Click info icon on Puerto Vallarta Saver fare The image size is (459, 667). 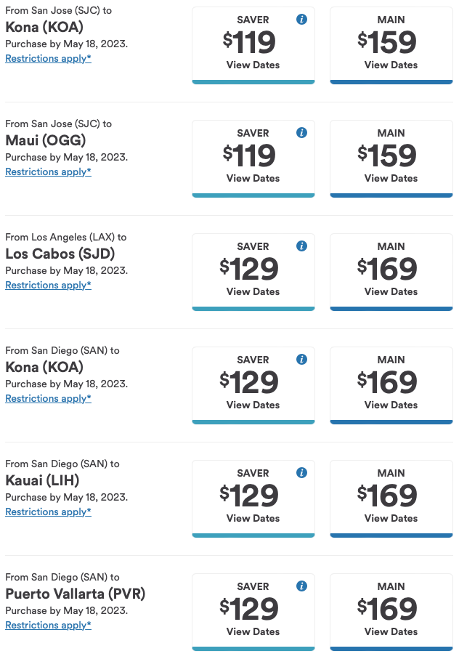coord(302,586)
